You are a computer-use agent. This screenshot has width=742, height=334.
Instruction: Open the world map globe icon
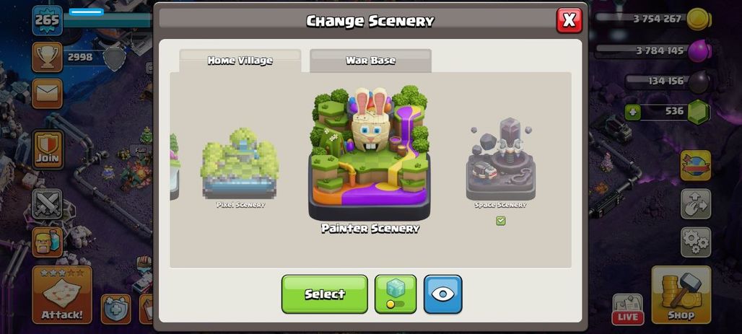tap(696, 166)
